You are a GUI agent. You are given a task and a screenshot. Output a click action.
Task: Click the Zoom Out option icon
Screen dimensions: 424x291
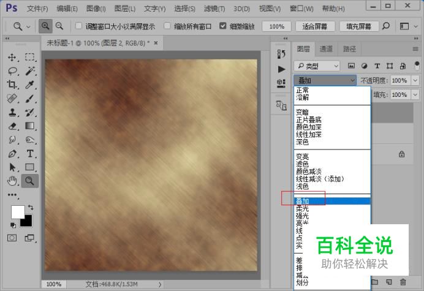[59, 26]
